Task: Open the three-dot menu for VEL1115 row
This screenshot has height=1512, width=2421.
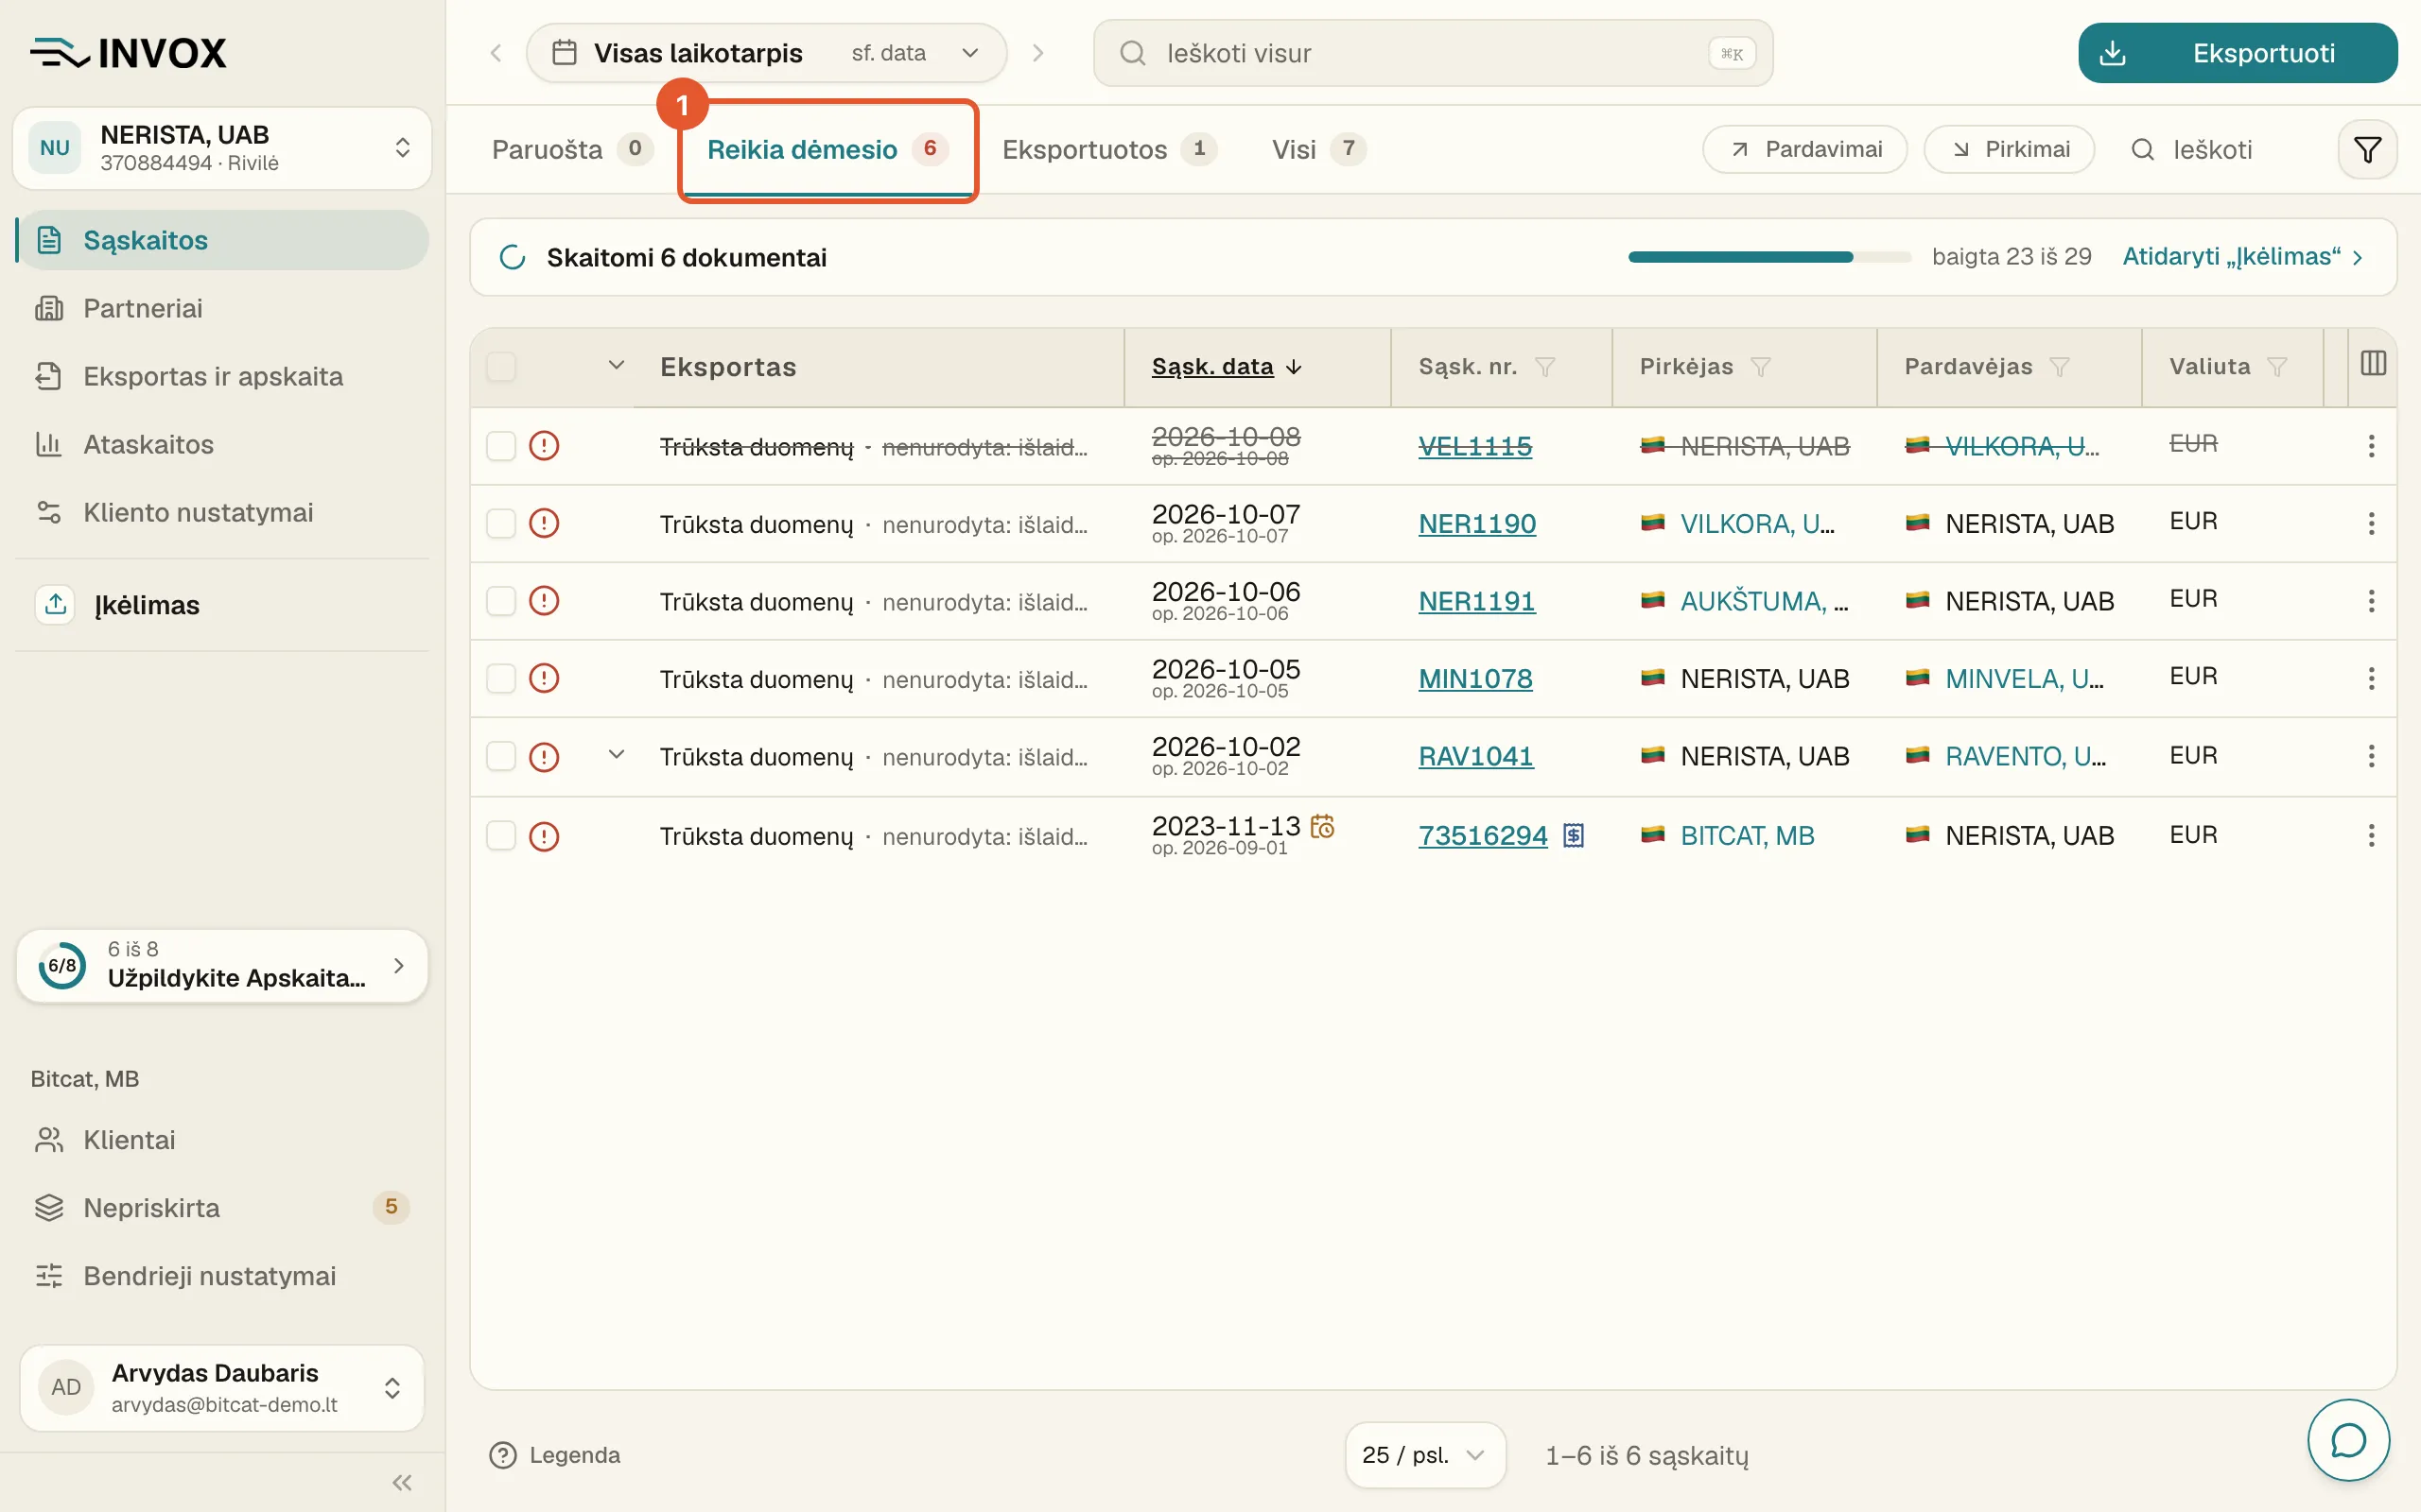Action: click(x=2371, y=446)
